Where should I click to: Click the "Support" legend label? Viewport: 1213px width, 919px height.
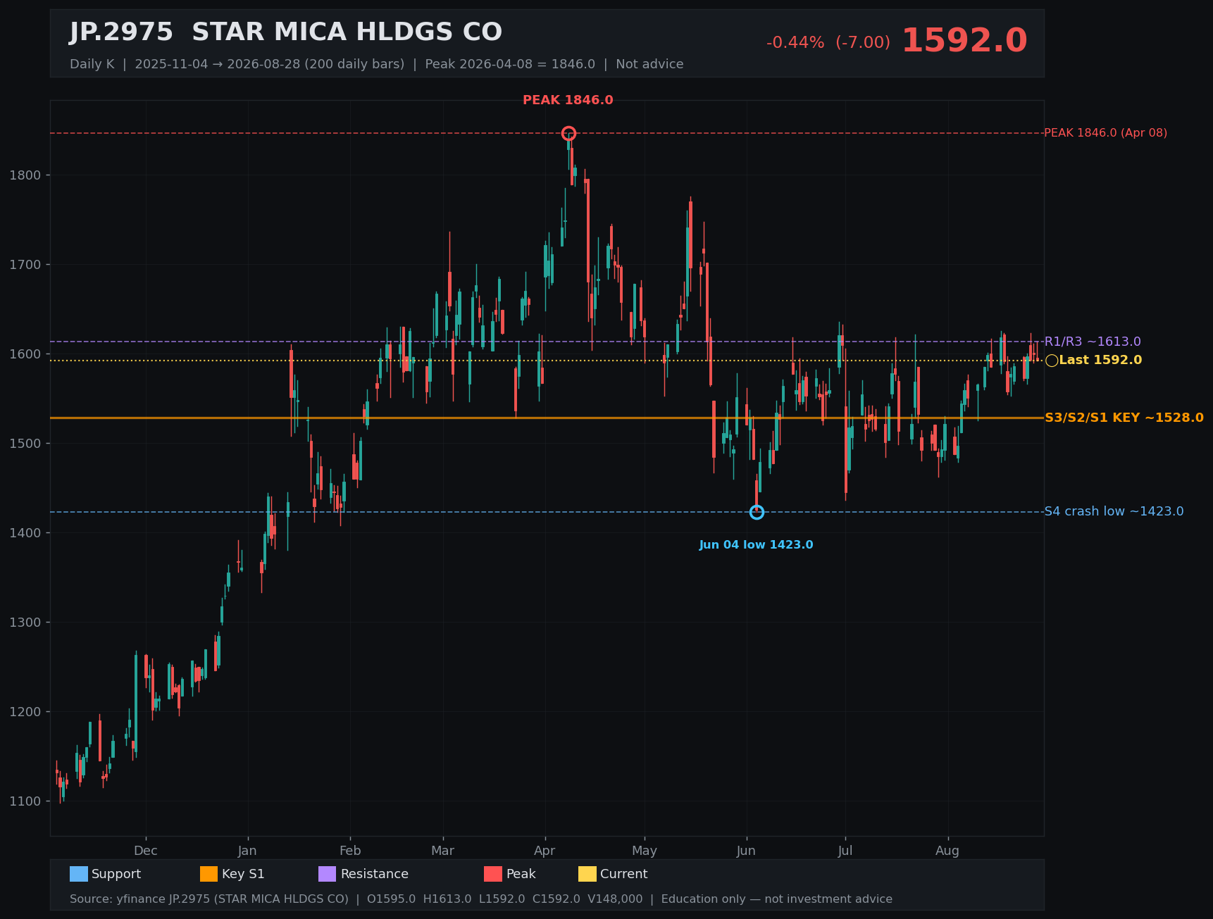click(x=116, y=874)
